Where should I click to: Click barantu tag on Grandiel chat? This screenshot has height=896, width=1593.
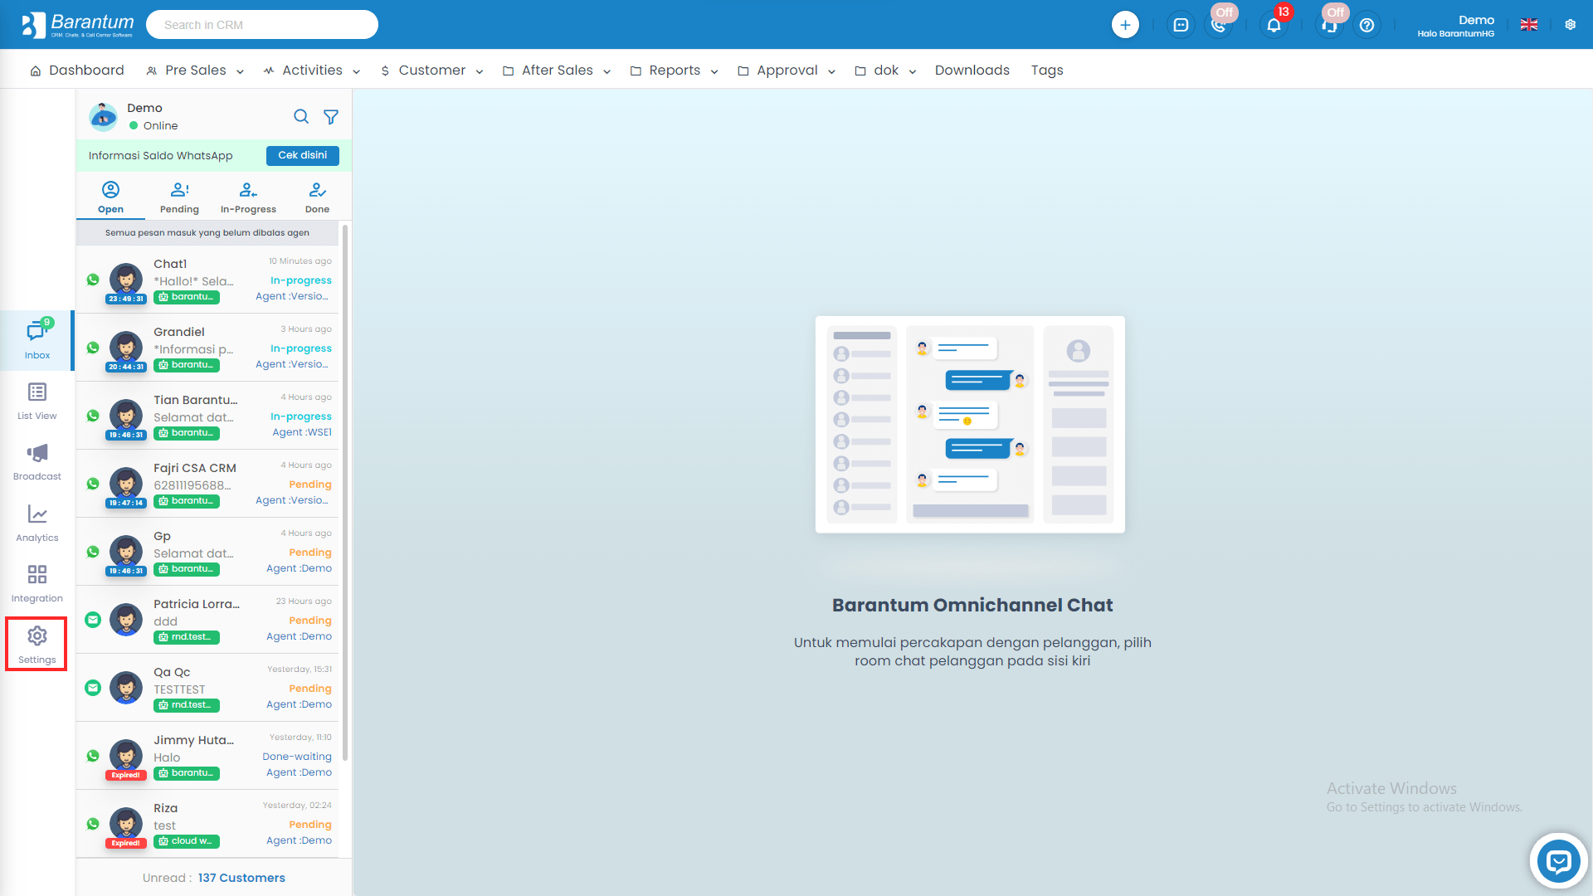coord(187,365)
